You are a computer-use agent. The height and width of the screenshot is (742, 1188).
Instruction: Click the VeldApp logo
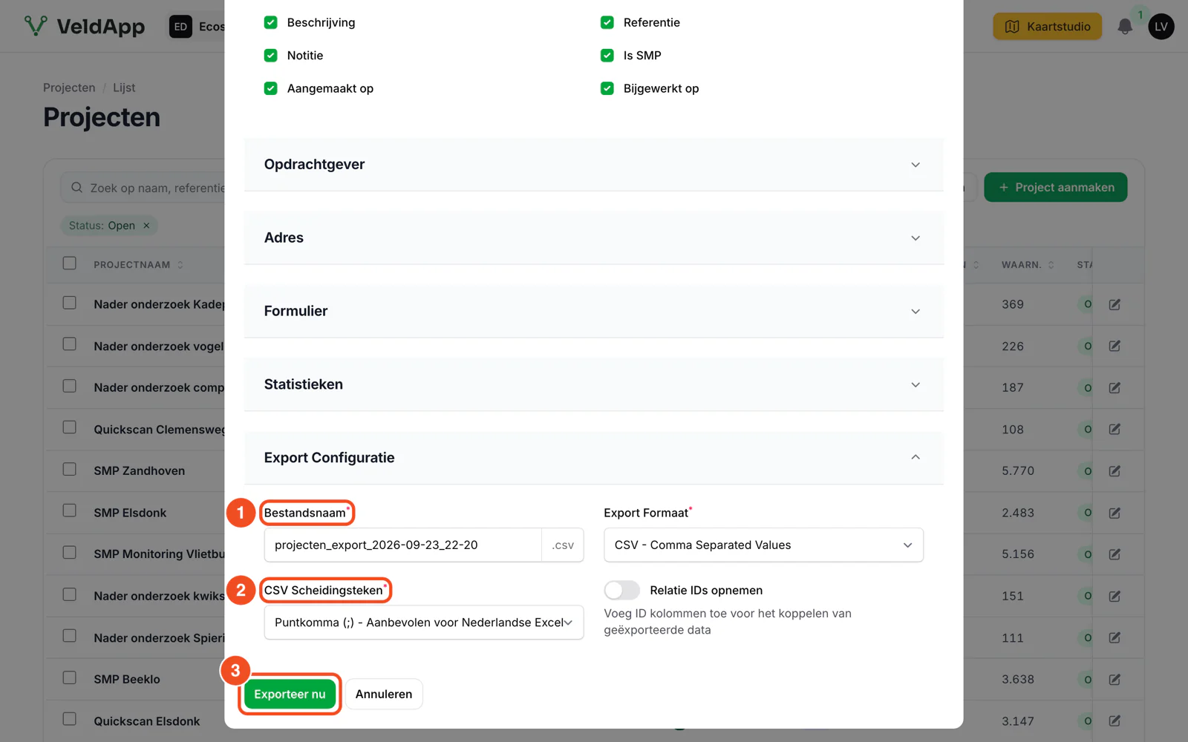coord(85,27)
